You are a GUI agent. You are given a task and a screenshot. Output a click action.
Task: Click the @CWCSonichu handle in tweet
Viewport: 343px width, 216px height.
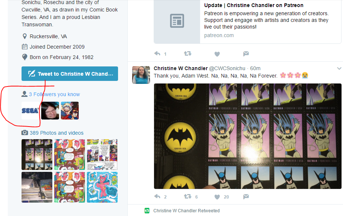coord(227,68)
